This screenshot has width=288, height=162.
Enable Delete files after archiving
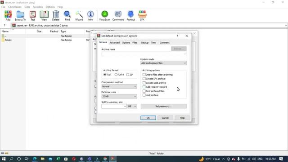pyautogui.click(x=144, y=75)
